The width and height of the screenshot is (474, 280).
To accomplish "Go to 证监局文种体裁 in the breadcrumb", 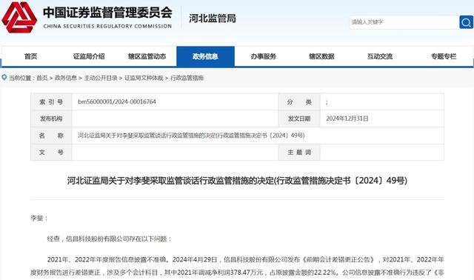I will tap(144, 78).
